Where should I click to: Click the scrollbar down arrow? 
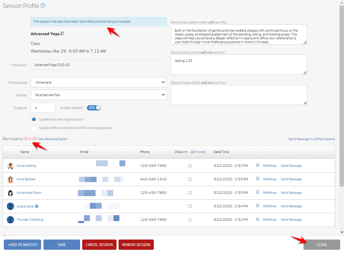(x=342, y=232)
